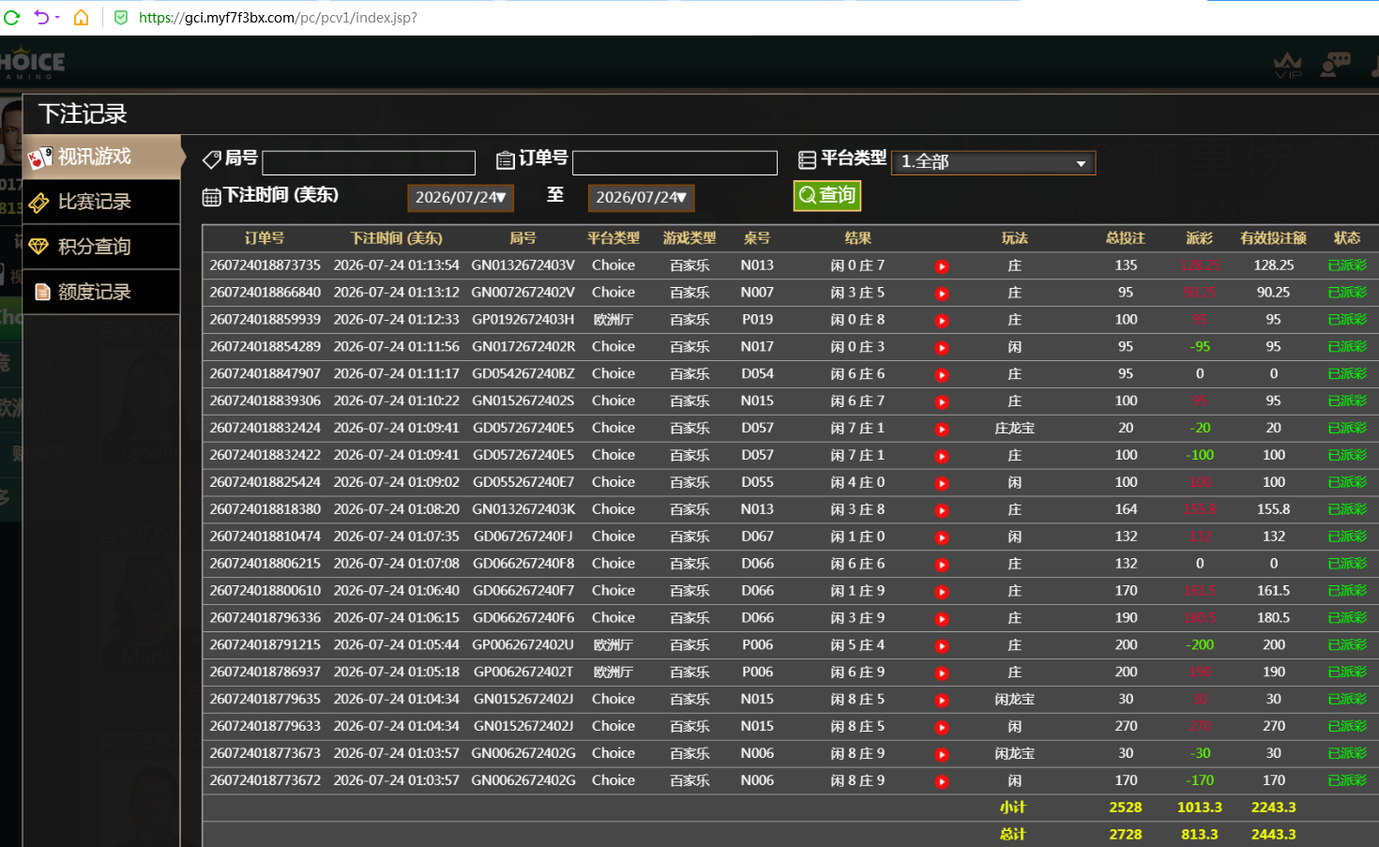1379x847 pixels.
Task: Play video replay for order 260724018847907
Action: pos(942,375)
